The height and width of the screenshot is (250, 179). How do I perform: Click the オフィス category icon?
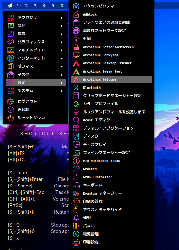click(11, 66)
